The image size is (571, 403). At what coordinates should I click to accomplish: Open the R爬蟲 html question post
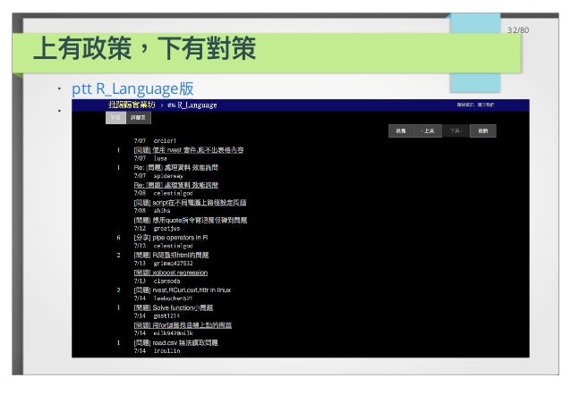(x=171, y=255)
